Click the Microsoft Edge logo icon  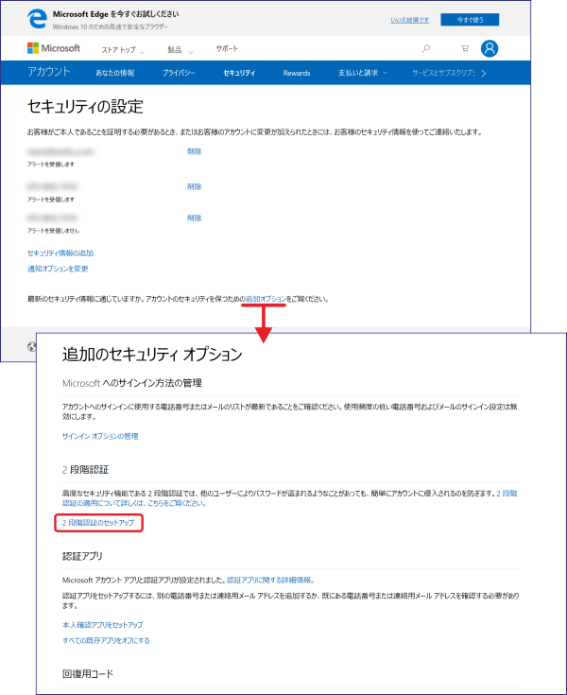click(37, 19)
